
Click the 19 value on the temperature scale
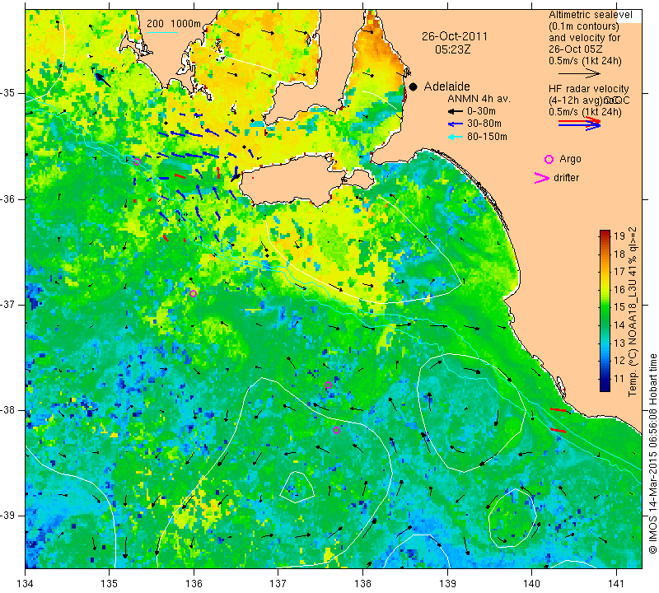[x=619, y=236]
